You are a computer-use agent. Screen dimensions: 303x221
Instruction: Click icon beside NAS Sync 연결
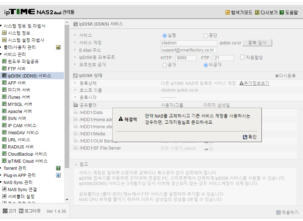tap(4, 189)
